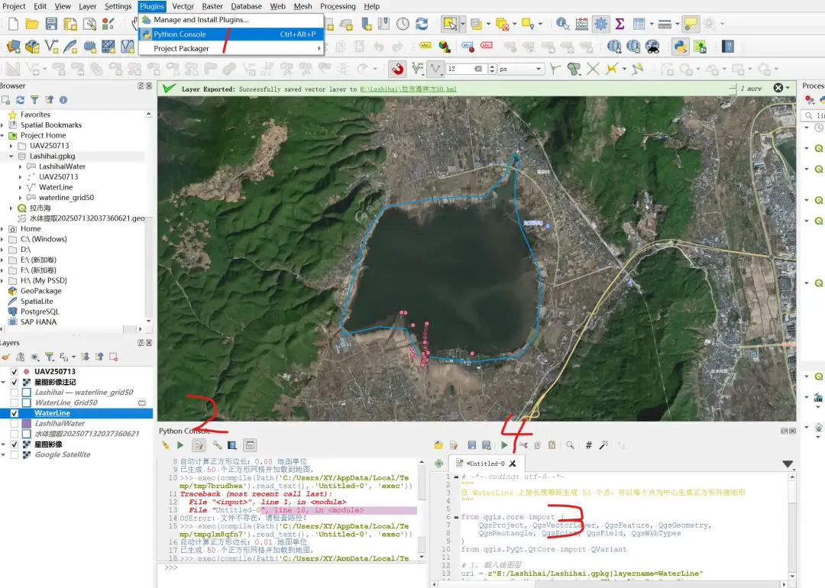Viewport: 825px width, 588px height.
Task: Toggle comment with the hash icon
Action: [589, 445]
